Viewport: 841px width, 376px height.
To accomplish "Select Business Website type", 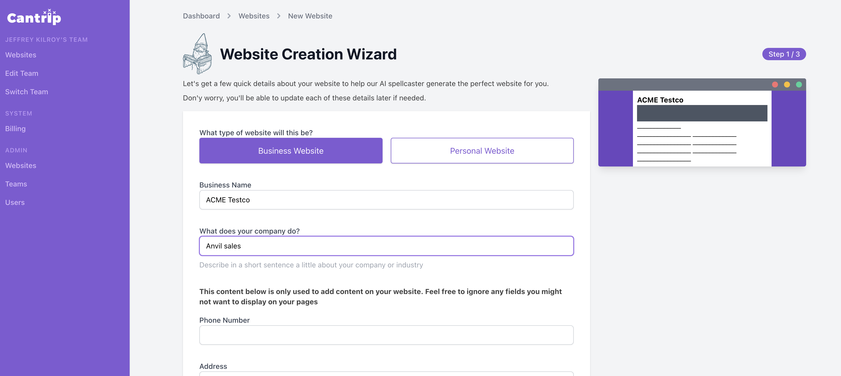I will [291, 151].
